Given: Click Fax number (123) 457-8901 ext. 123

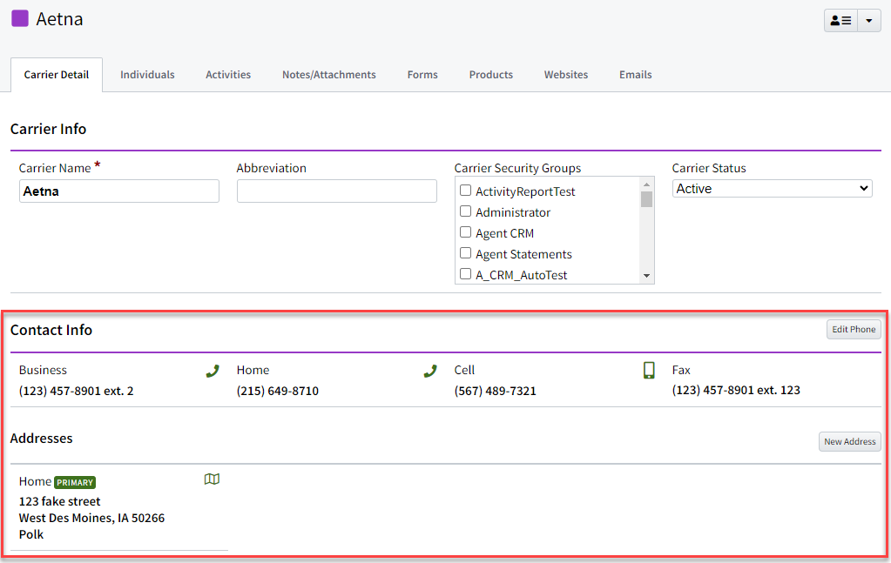Looking at the screenshot, I should point(736,391).
